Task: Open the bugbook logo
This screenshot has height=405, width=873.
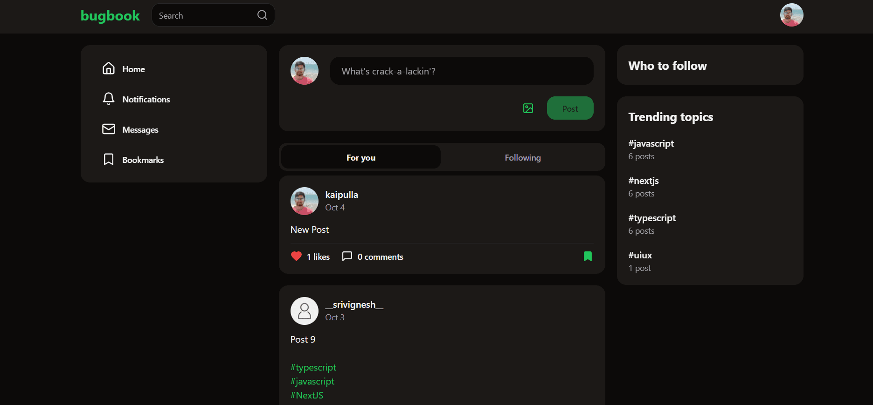Action: (110, 15)
